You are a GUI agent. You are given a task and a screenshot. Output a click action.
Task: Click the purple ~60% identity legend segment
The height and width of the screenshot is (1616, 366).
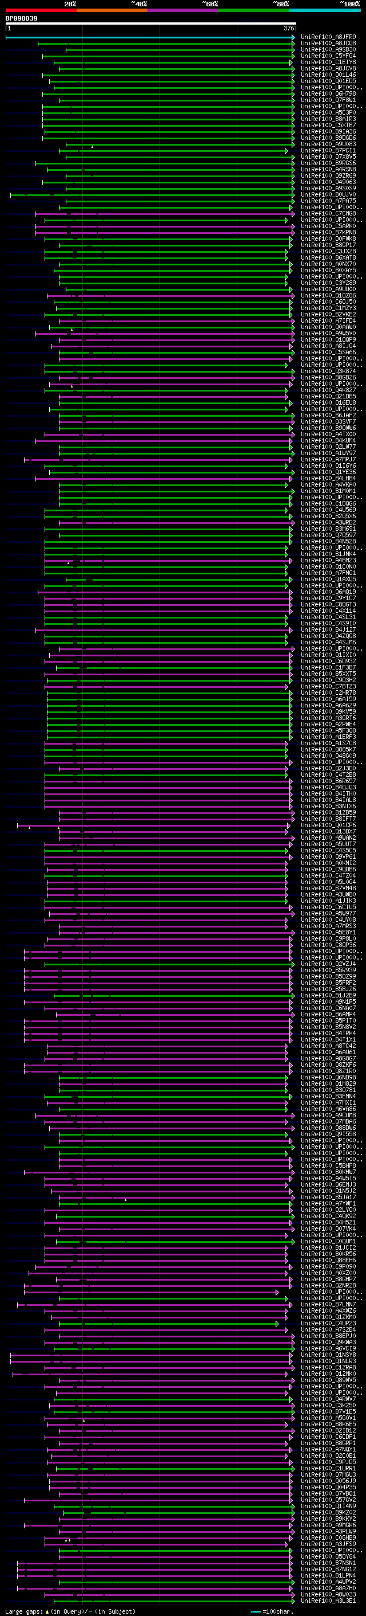pos(182,10)
